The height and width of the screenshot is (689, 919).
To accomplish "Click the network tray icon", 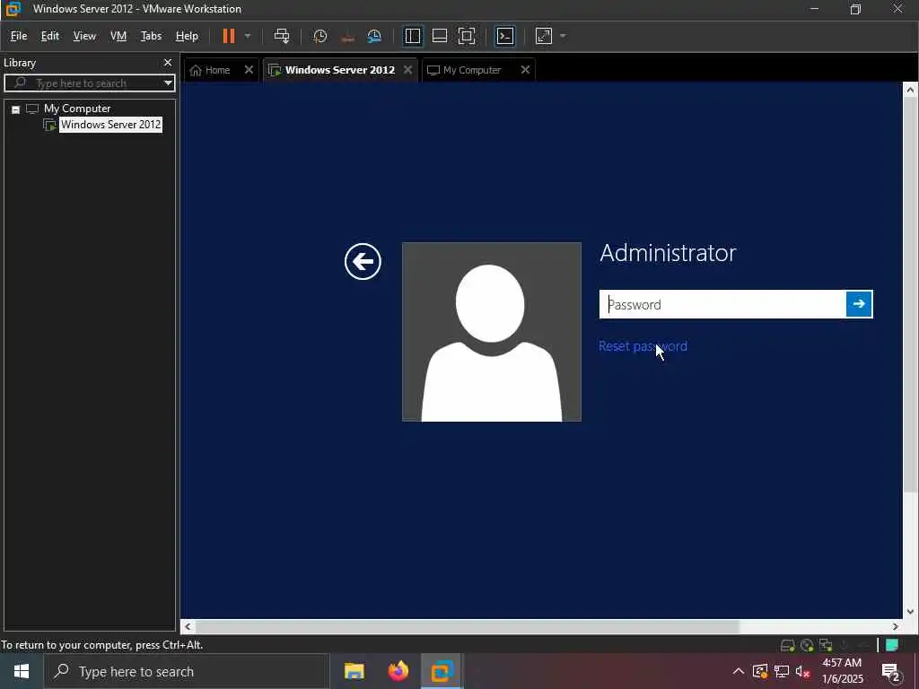I will (x=782, y=671).
